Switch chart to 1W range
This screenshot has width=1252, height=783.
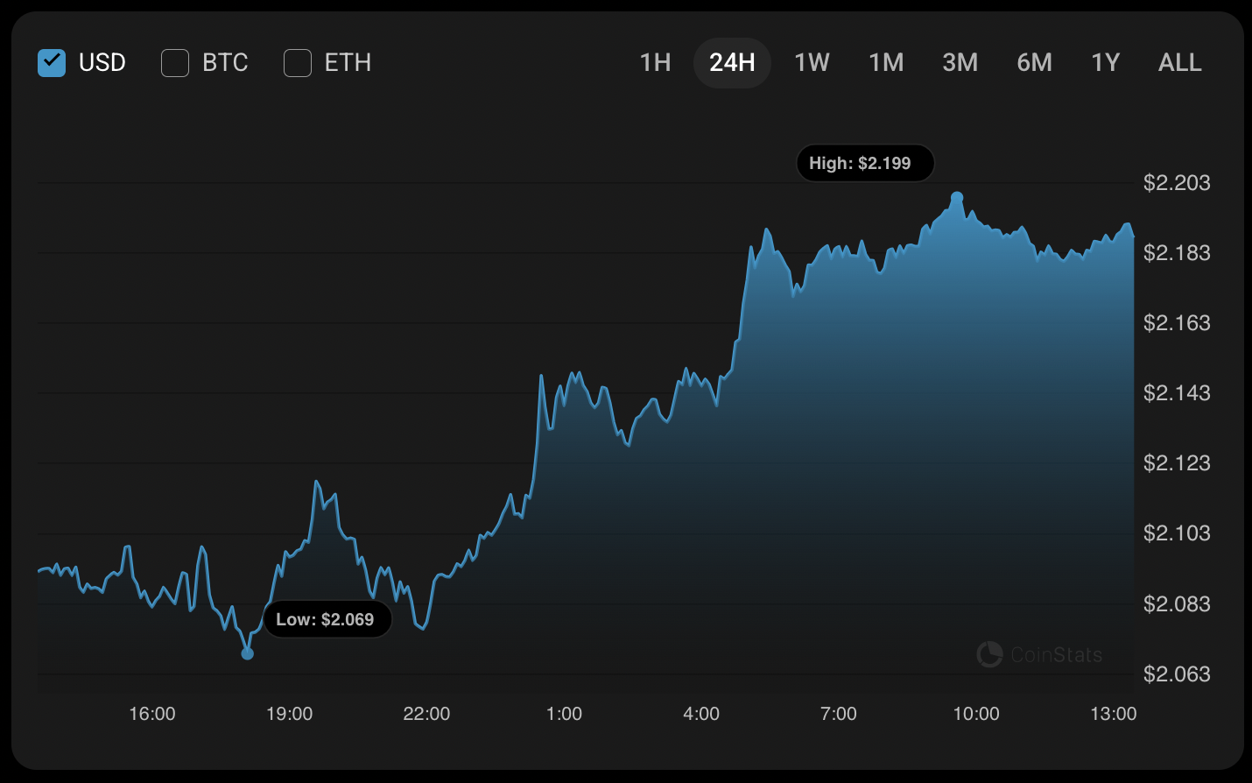pyautogui.click(x=812, y=63)
